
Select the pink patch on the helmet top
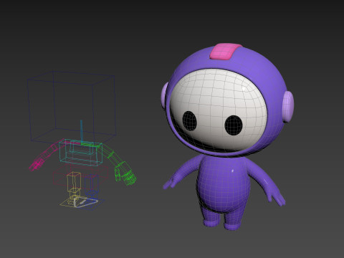click(x=226, y=51)
